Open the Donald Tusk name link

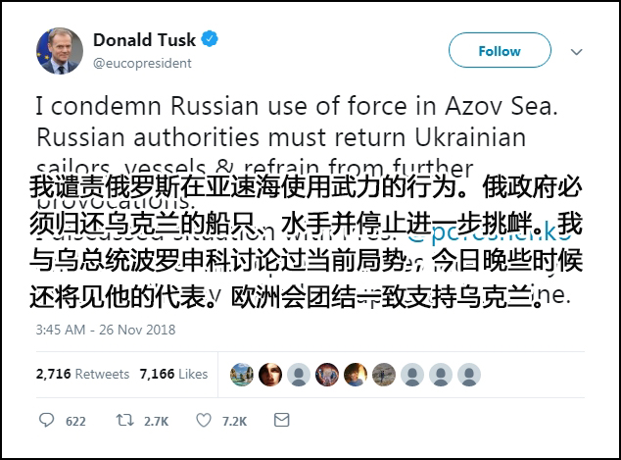pos(145,40)
